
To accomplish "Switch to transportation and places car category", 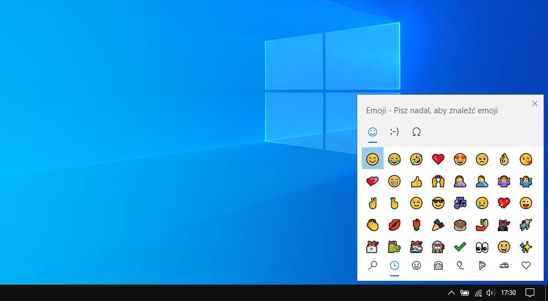I will (504, 266).
